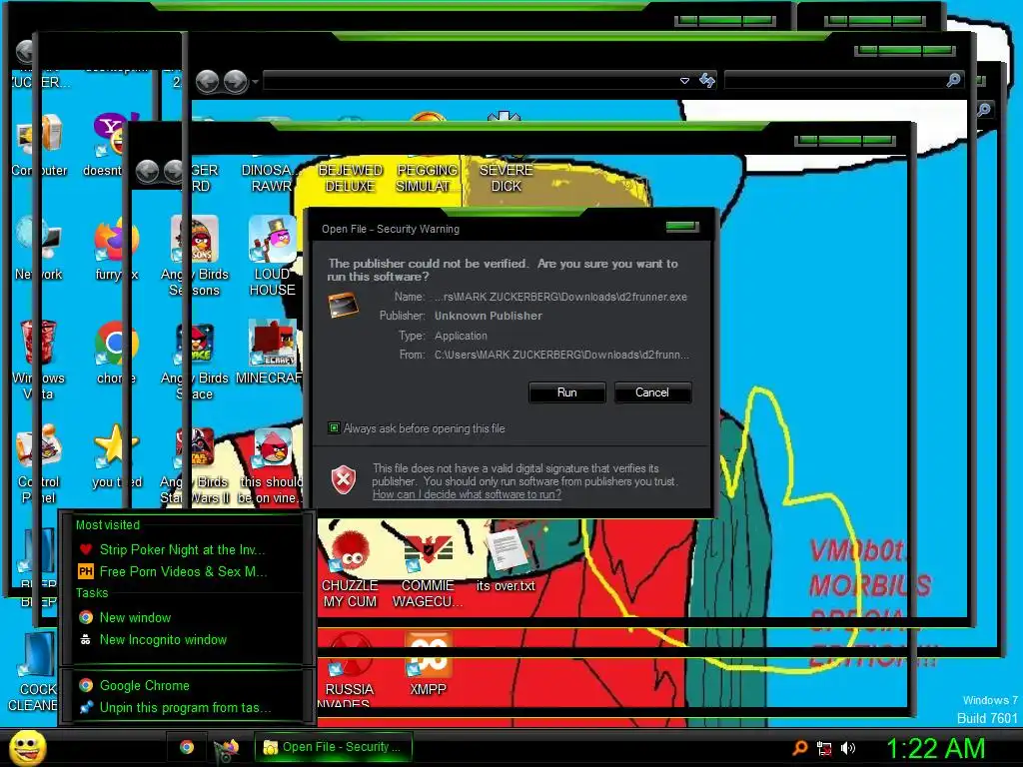This screenshot has width=1023, height=767.
Task: Launch Angry Birds Seasons shortcut
Action: pyautogui.click(x=195, y=256)
